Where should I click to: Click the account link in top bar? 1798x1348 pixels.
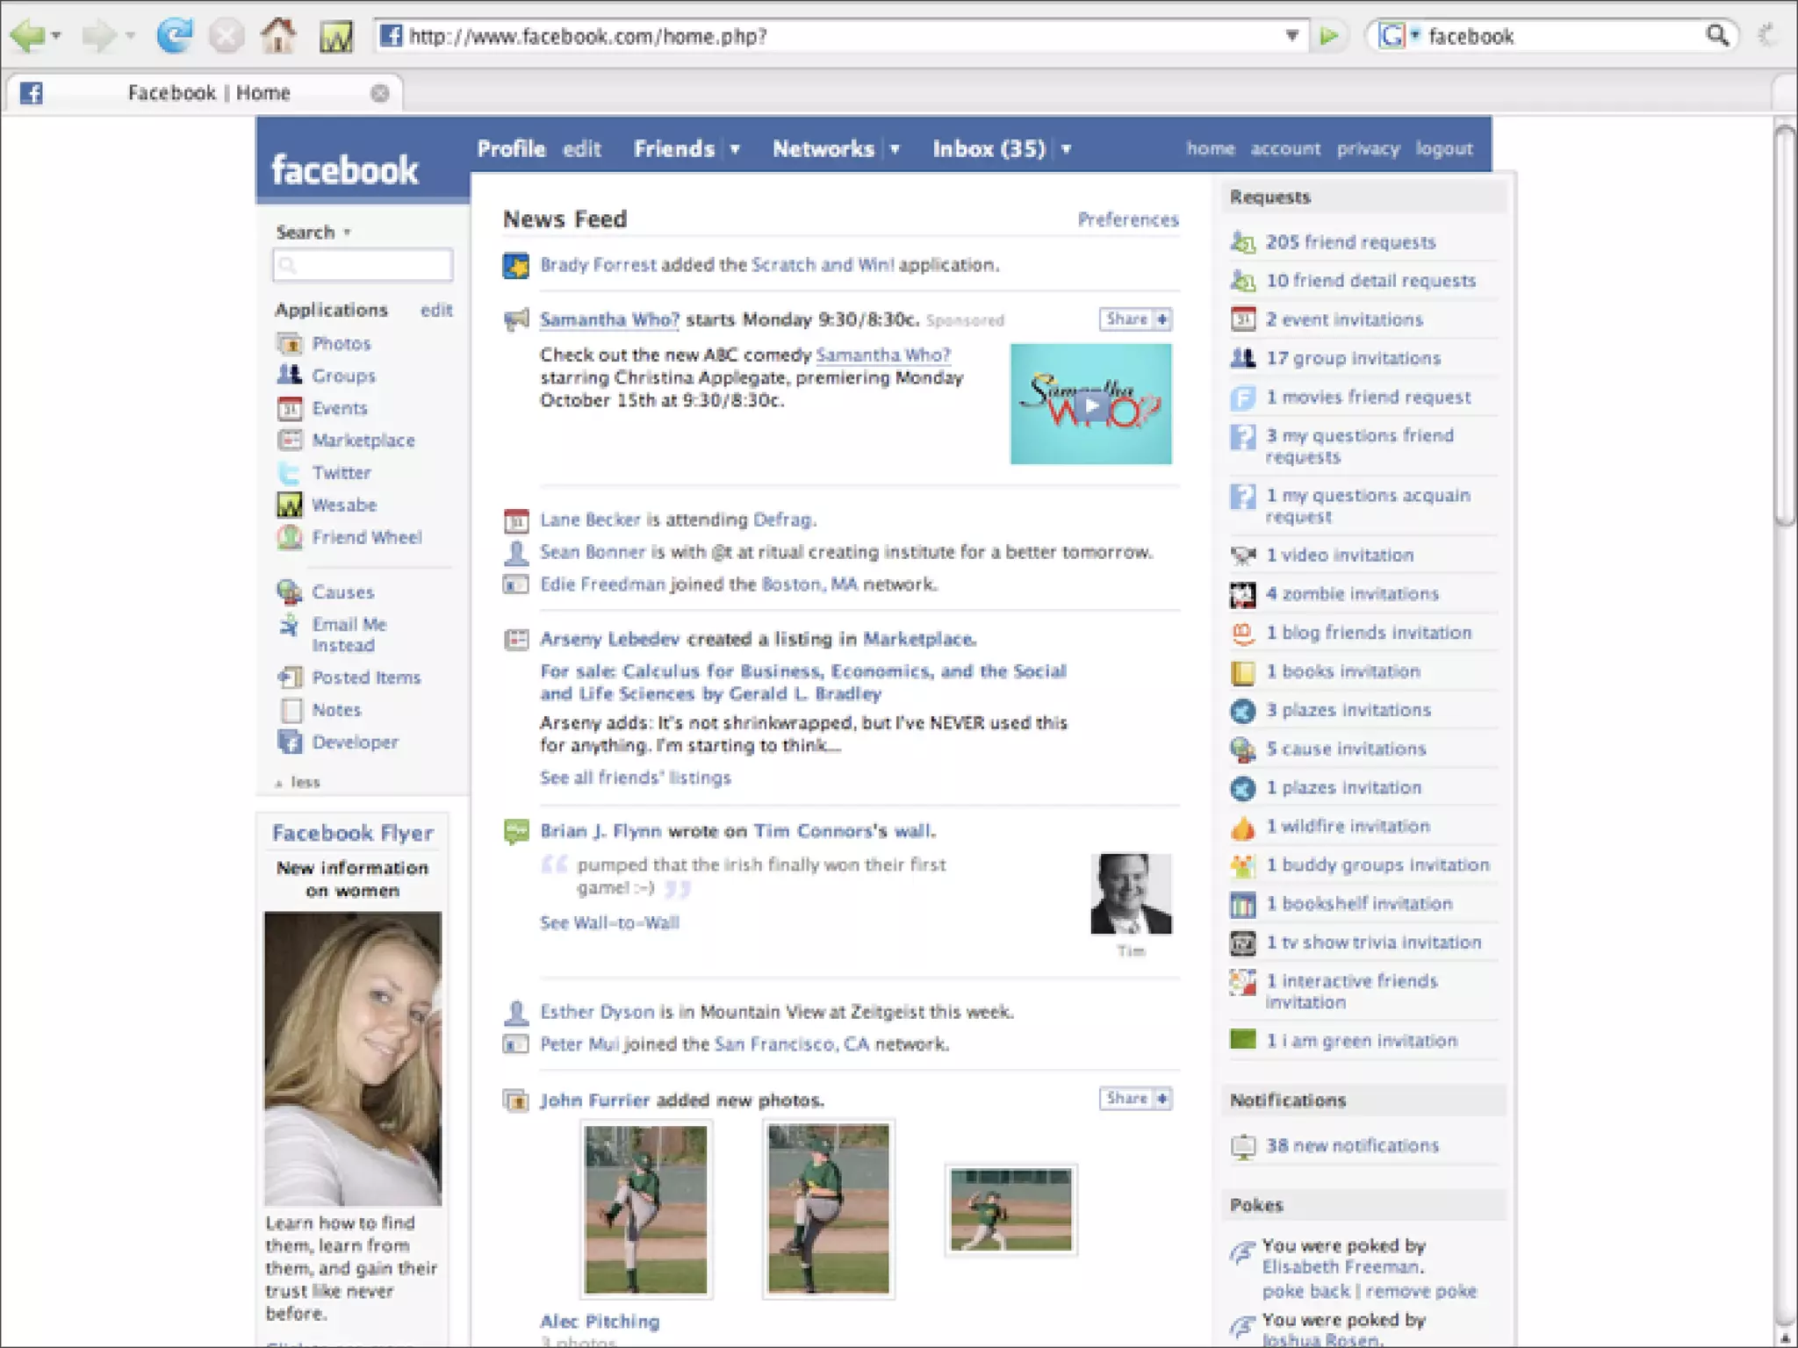(1285, 148)
